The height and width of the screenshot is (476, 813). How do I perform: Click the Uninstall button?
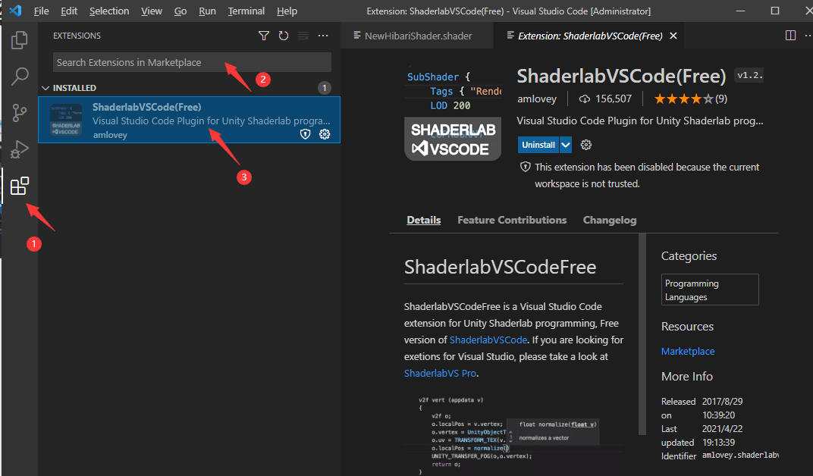(x=538, y=145)
